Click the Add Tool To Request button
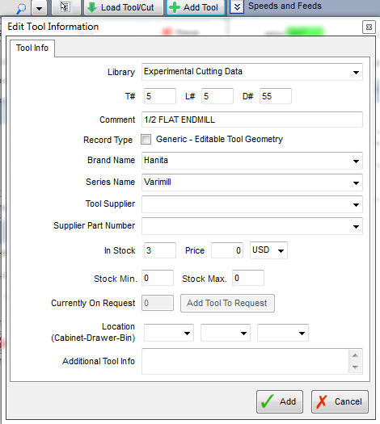380x424 pixels. [x=227, y=304]
